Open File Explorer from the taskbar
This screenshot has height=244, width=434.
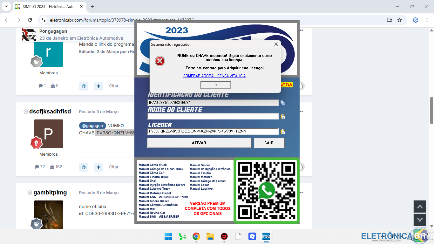[x=210, y=236]
